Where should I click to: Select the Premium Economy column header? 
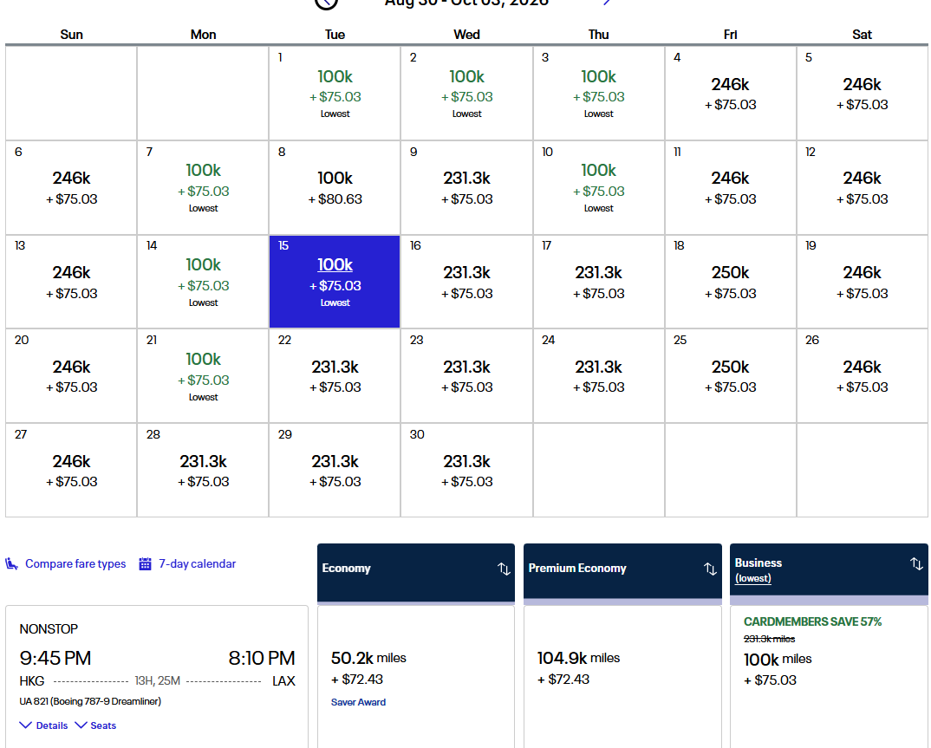click(577, 569)
